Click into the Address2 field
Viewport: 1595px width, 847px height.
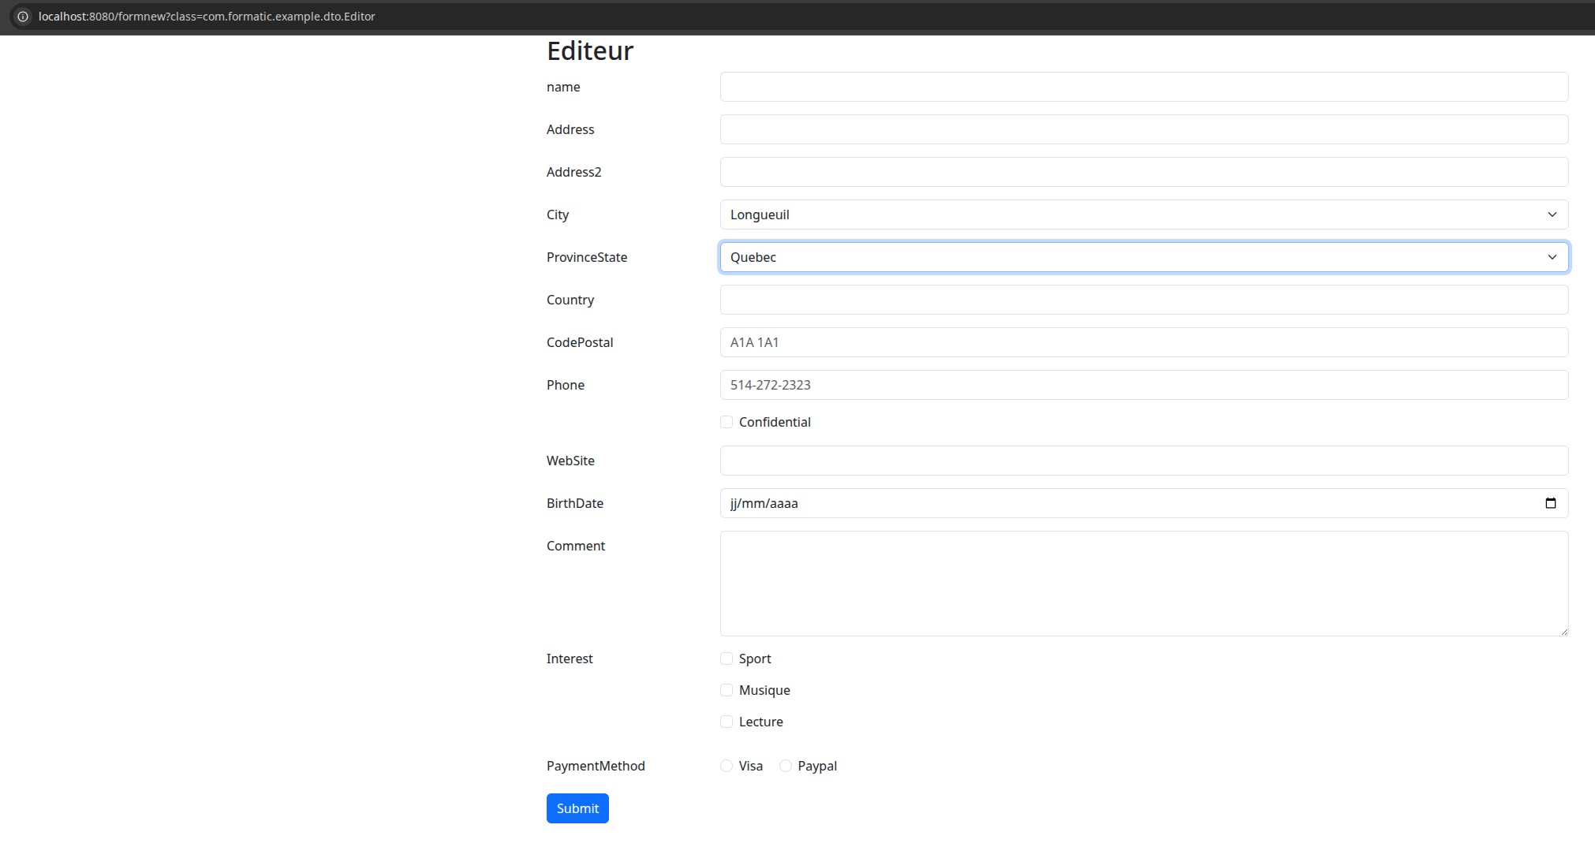coord(1144,172)
